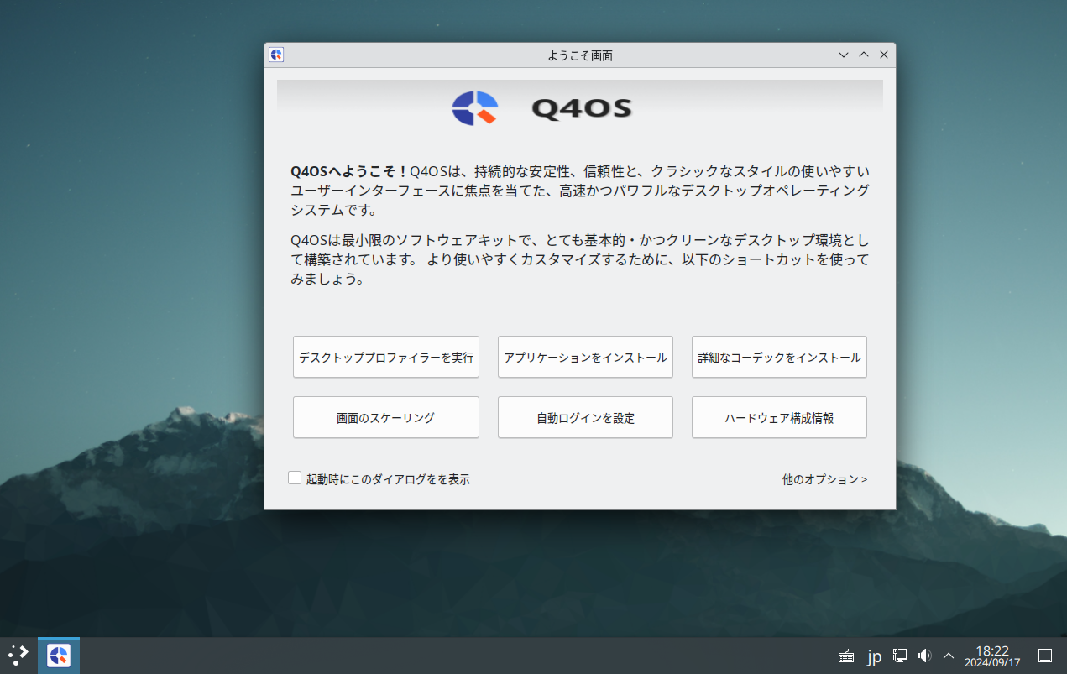The image size is (1067, 674).
Task: Run デスクトッププロファイラーを実行
Action: (385, 357)
